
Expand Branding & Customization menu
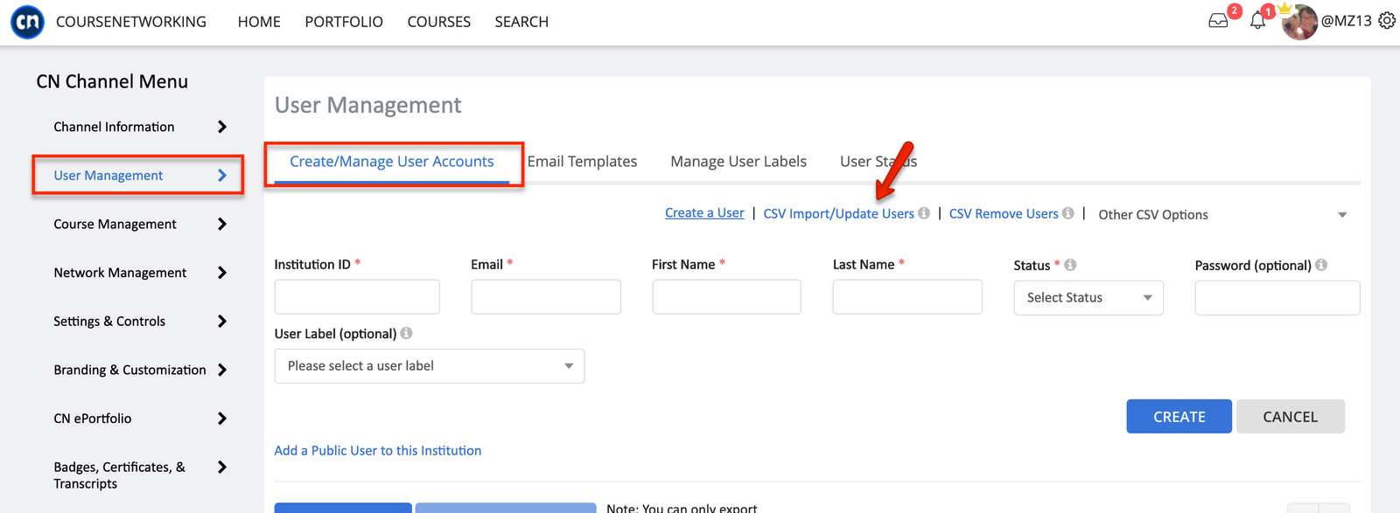tap(222, 370)
